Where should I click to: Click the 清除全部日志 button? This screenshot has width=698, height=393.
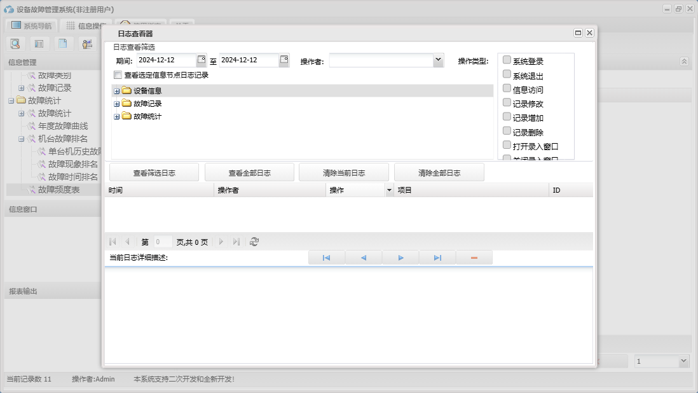[439, 172]
